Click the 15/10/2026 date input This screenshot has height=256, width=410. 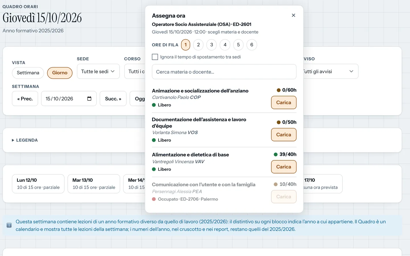click(x=69, y=99)
